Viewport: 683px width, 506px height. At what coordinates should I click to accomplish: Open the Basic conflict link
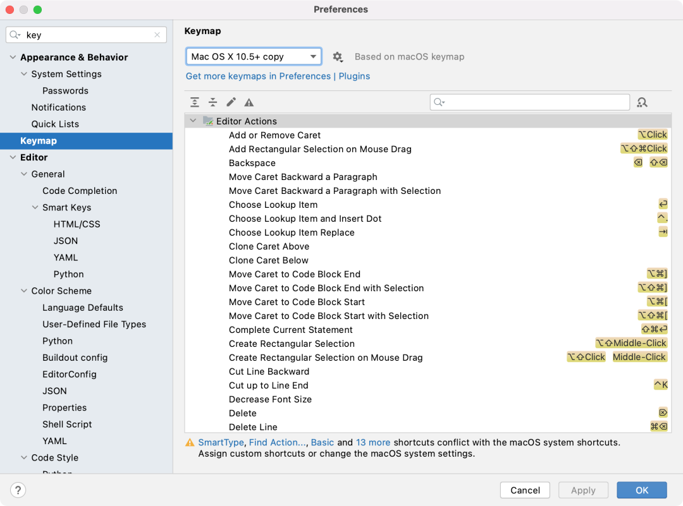[x=323, y=442]
